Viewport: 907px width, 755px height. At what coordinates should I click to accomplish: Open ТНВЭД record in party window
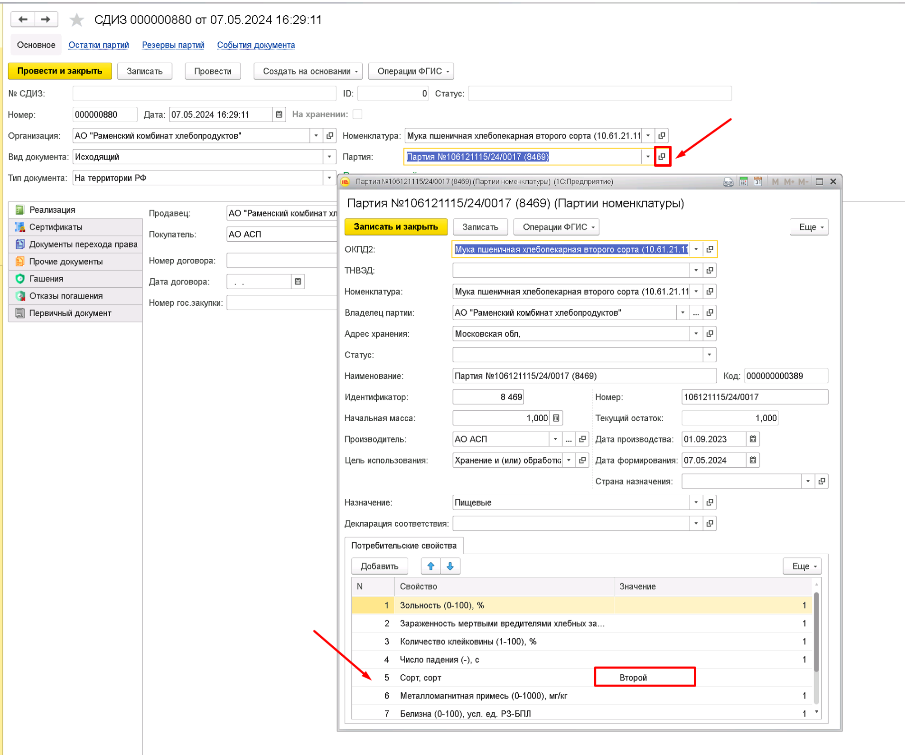click(x=710, y=270)
